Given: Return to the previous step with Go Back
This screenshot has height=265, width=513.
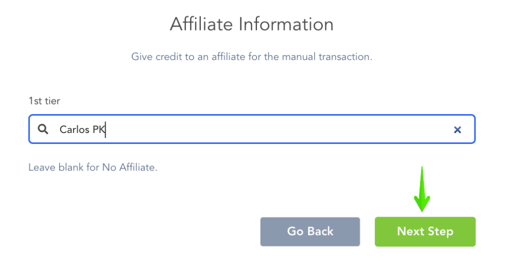Looking at the screenshot, I should 310,231.
